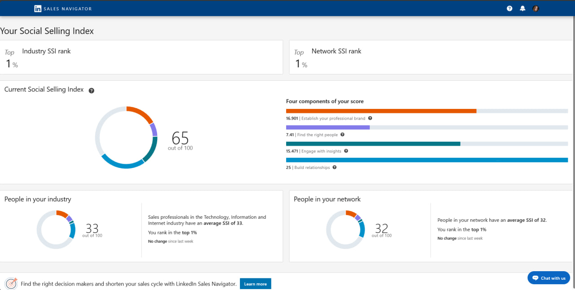Click the orange professional brand progress bar
The width and height of the screenshot is (575, 290).
click(381, 111)
